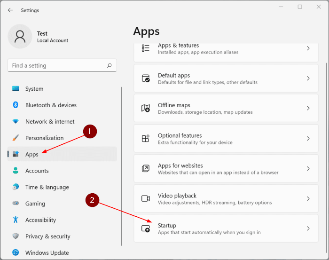This screenshot has width=329, height=260.
Task: Click the Accessibility figure icon
Action: coord(16,220)
